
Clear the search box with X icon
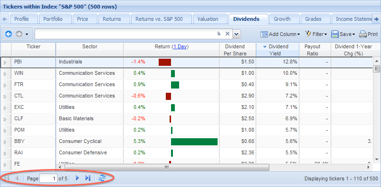(228, 34)
